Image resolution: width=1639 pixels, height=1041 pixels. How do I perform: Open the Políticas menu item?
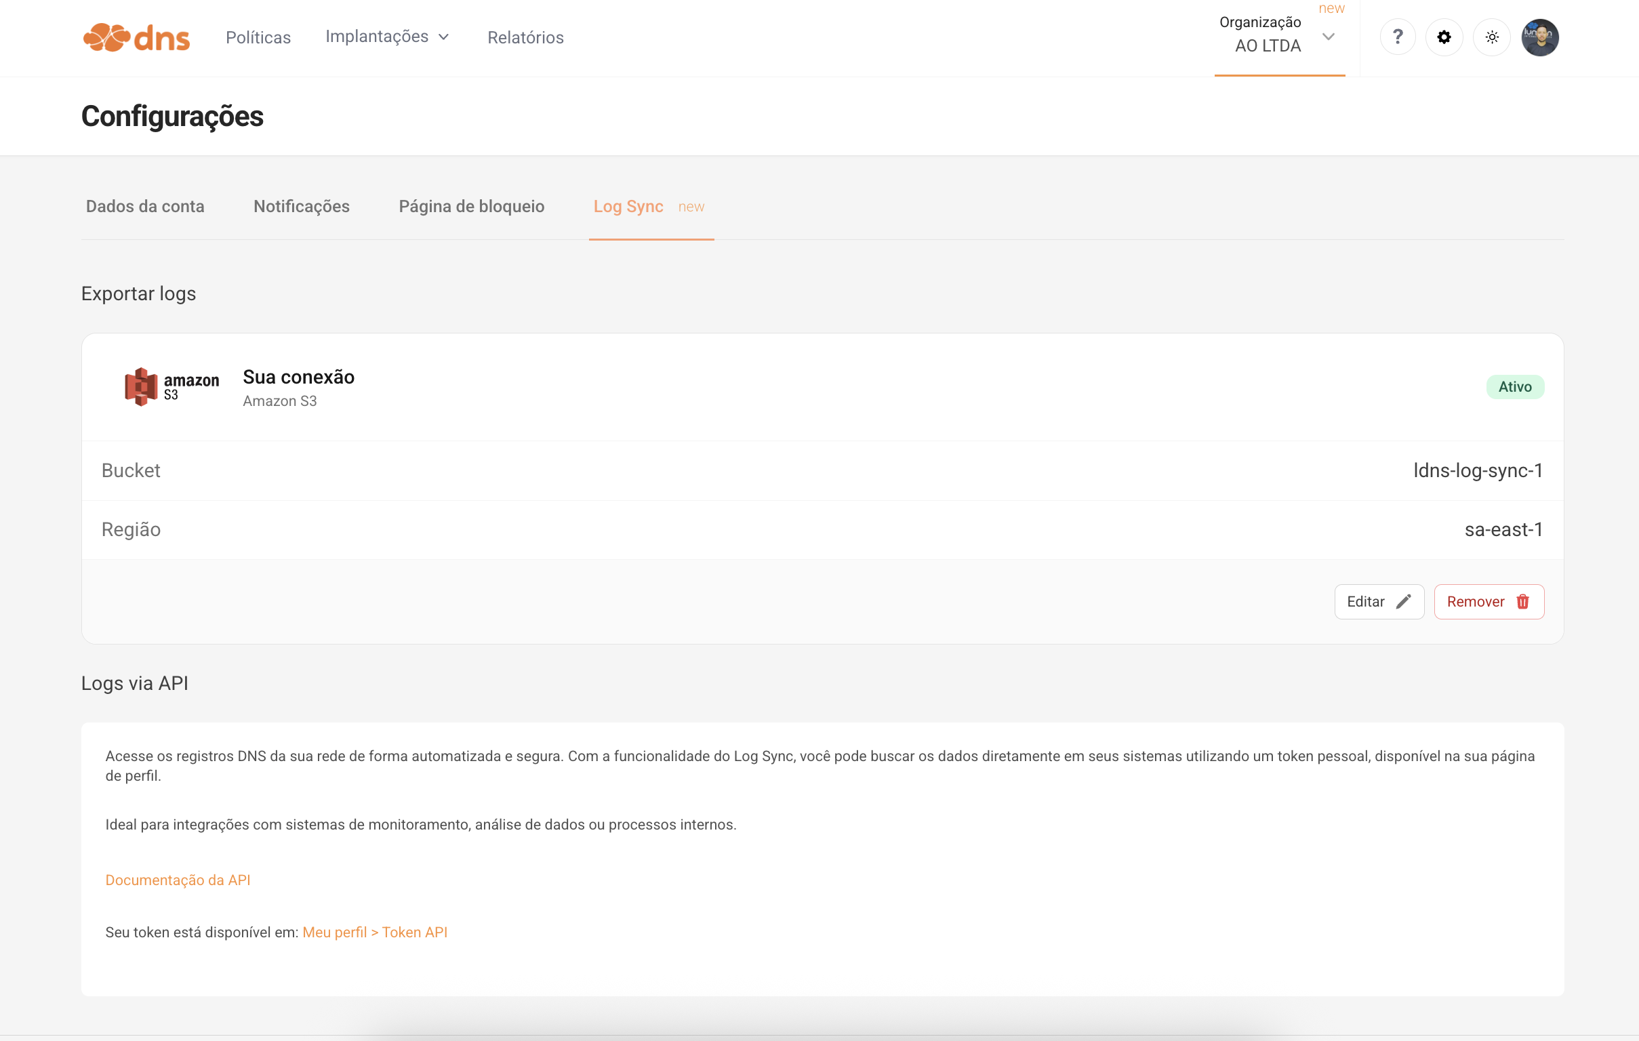[x=258, y=37]
